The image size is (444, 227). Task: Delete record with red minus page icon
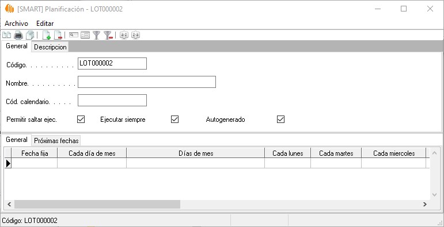coord(58,35)
